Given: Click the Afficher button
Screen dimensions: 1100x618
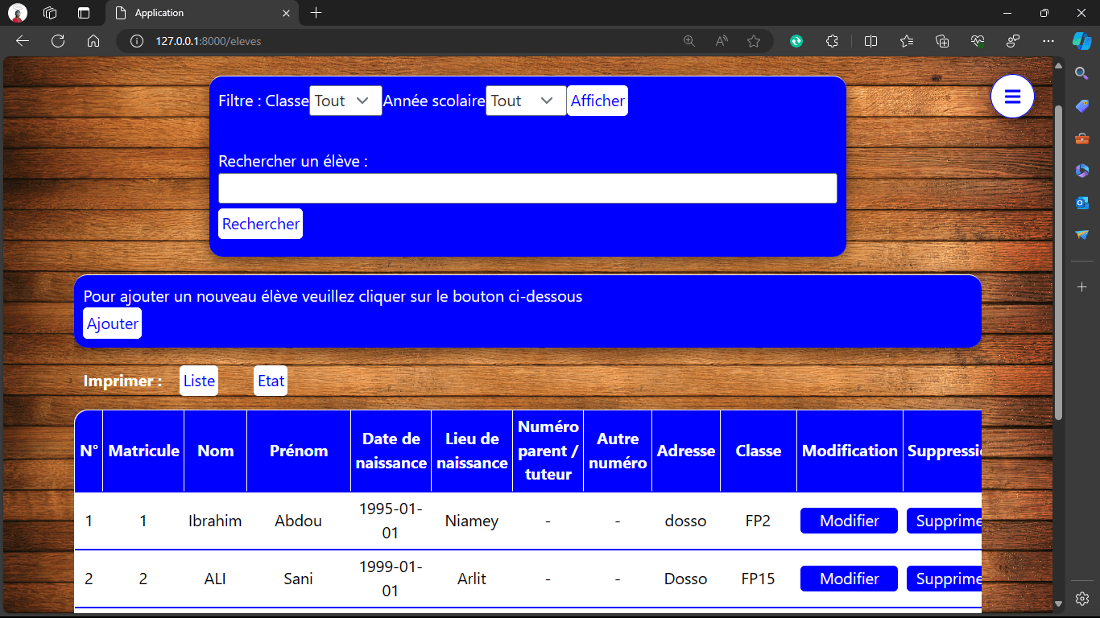Looking at the screenshot, I should [x=598, y=101].
